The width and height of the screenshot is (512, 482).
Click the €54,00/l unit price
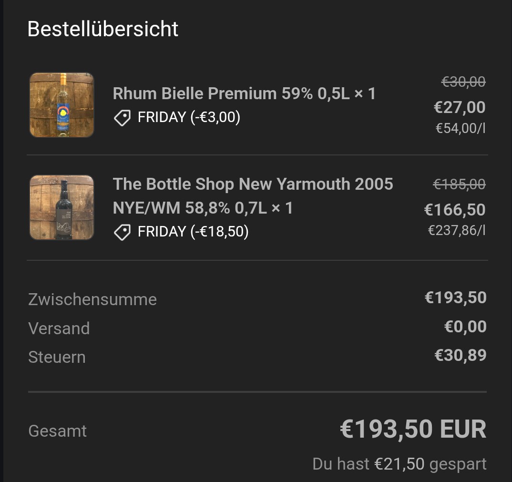461,128
